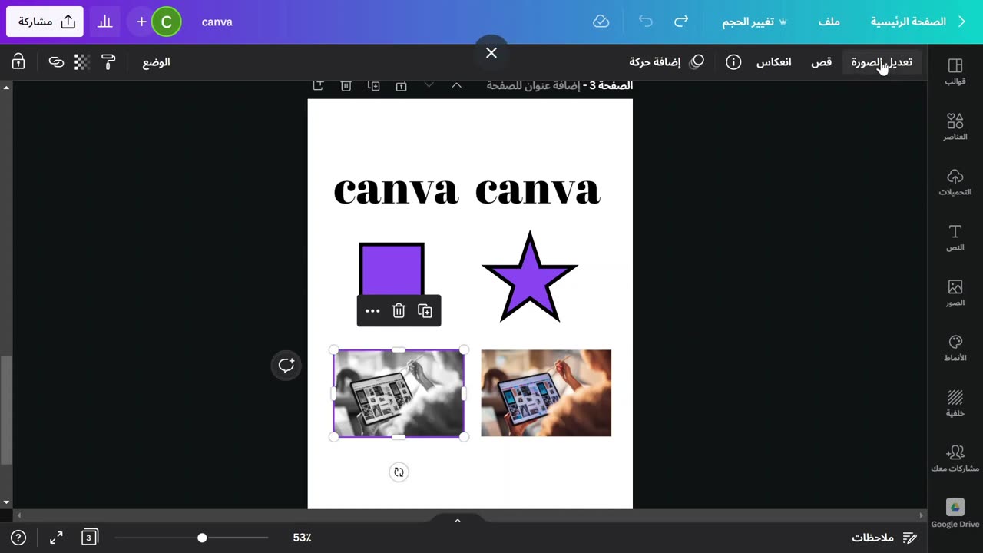Viewport: 983px width, 553px height.
Task: Open the Google Drive sidebar panel
Action: click(x=955, y=514)
